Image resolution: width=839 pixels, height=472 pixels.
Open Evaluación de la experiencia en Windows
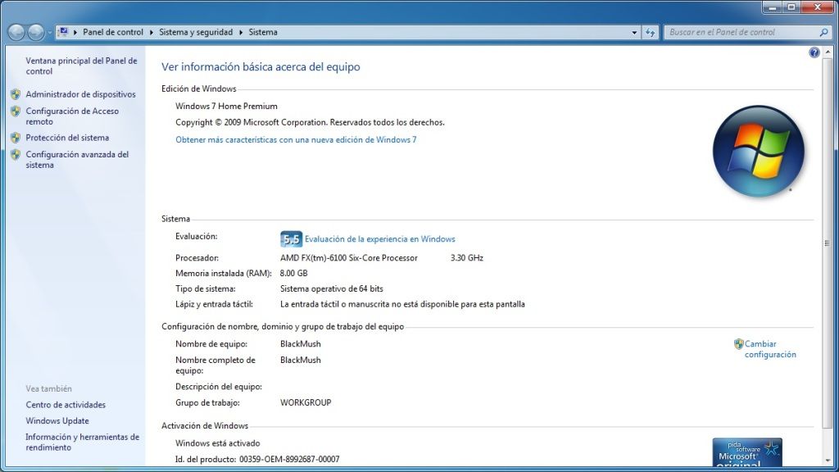pyautogui.click(x=380, y=239)
